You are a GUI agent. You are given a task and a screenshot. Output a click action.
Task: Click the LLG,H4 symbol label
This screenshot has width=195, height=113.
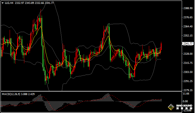(x=9, y=3)
